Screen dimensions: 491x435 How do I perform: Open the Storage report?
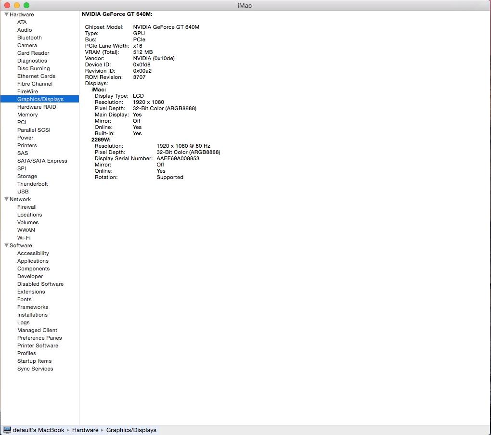[x=27, y=176]
